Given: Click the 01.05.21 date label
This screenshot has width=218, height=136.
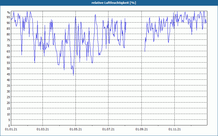Looking at the screenshot, I should (x=76, y=129).
